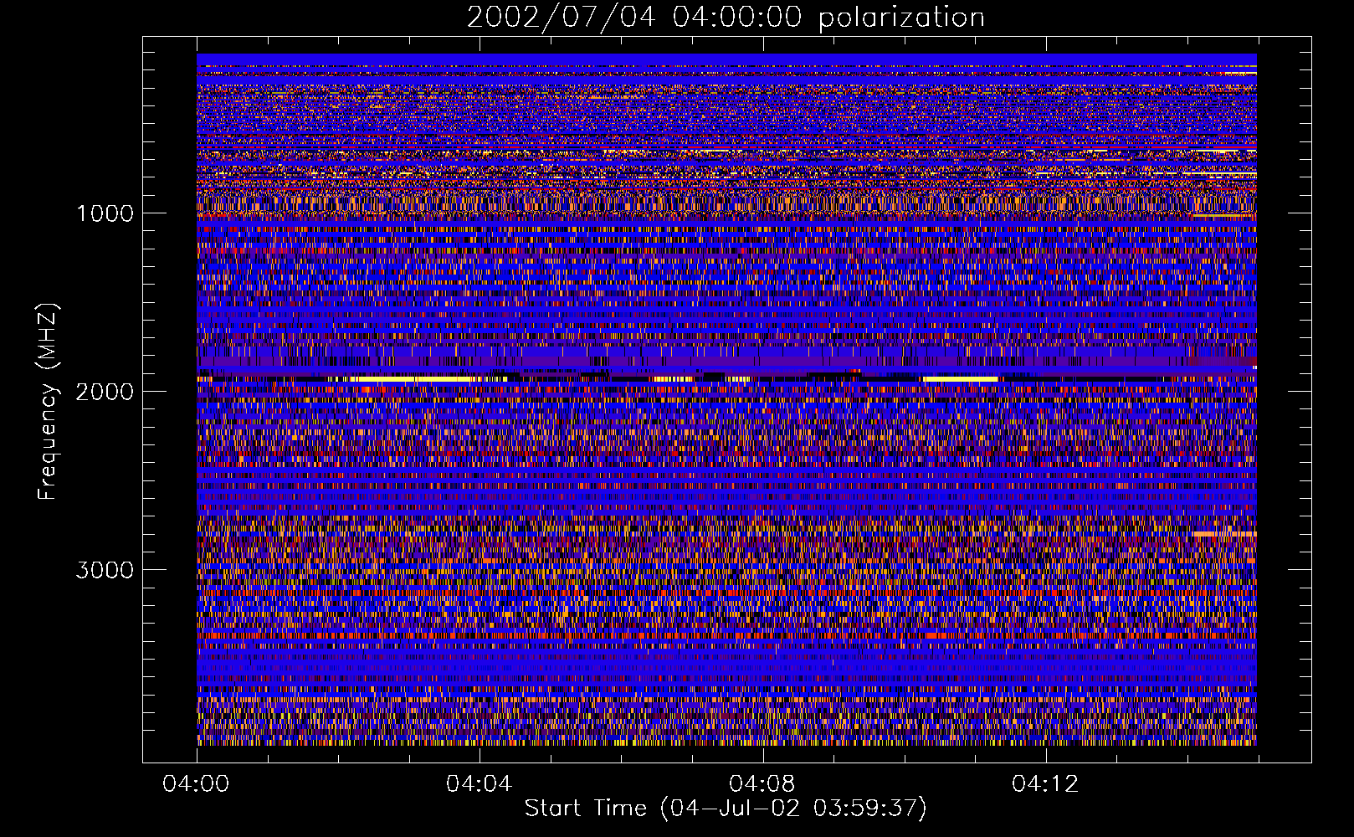This screenshot has width=1354, height=837.
Task: Click the '04:00' time tick label
Action: point(196,784)
